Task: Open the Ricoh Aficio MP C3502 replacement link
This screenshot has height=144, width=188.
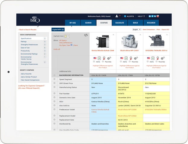Action: pyautogui.click(x=127, y=116)
